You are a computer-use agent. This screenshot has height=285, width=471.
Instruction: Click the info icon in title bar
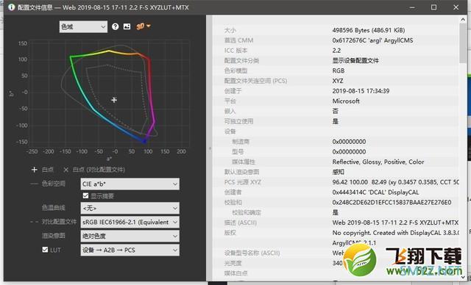click(12, 7)
